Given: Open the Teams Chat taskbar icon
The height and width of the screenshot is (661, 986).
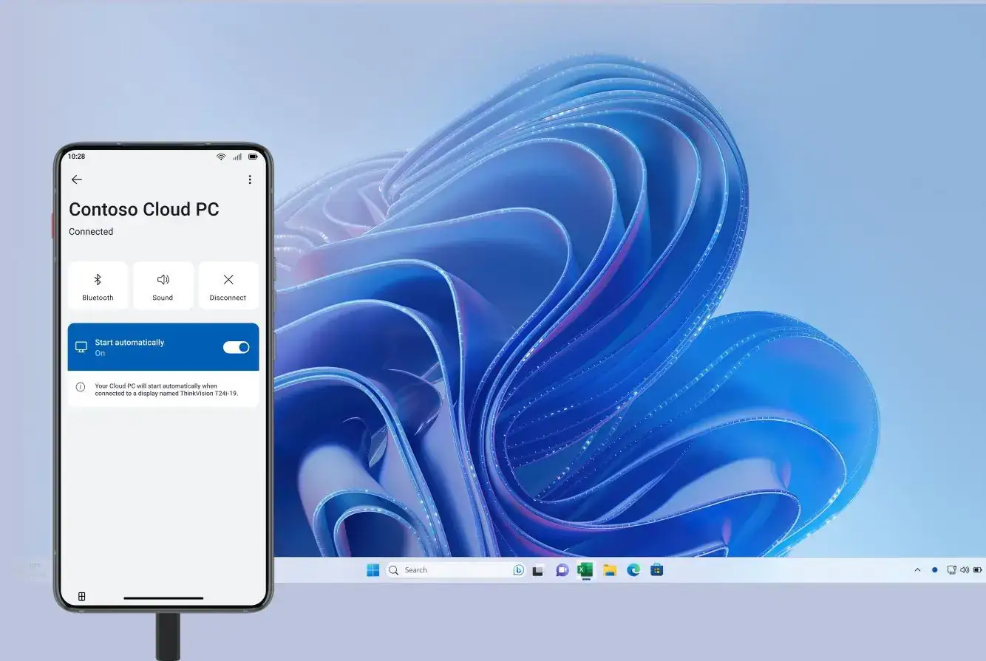Looking at the screenshot, I should point(562,570).
